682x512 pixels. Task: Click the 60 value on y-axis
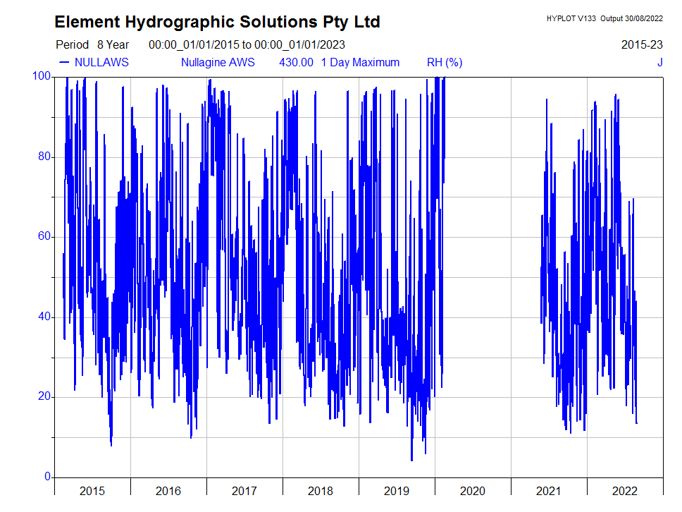(x=44, y=236)
